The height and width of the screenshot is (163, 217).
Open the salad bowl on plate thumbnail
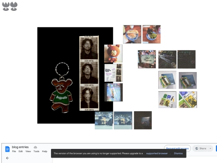151,34
